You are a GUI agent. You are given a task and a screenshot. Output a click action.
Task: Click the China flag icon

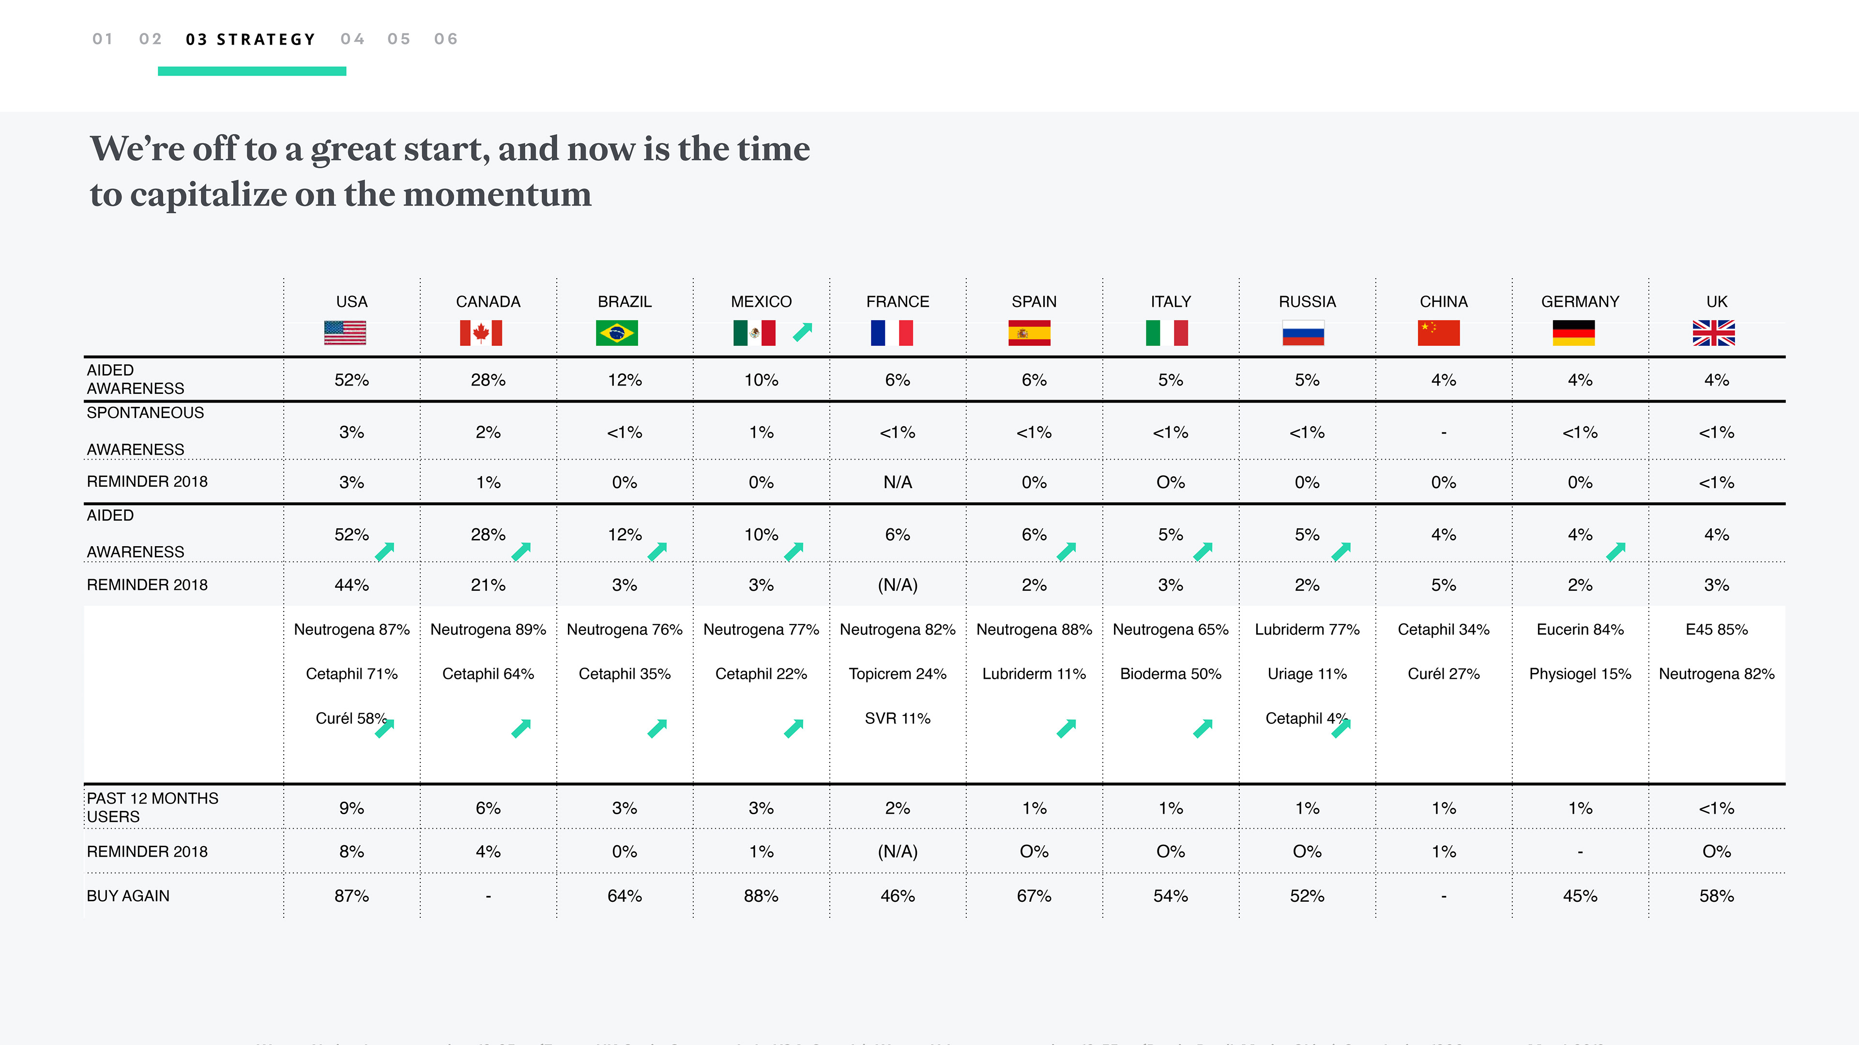point(1438,333)
